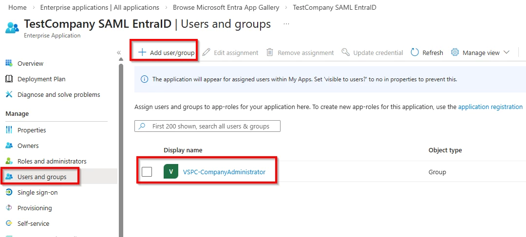Go to TestCompany SAML EntraID breadcrumb
Image resolution: width=526 pixels, height=237 pixels.
335,7
